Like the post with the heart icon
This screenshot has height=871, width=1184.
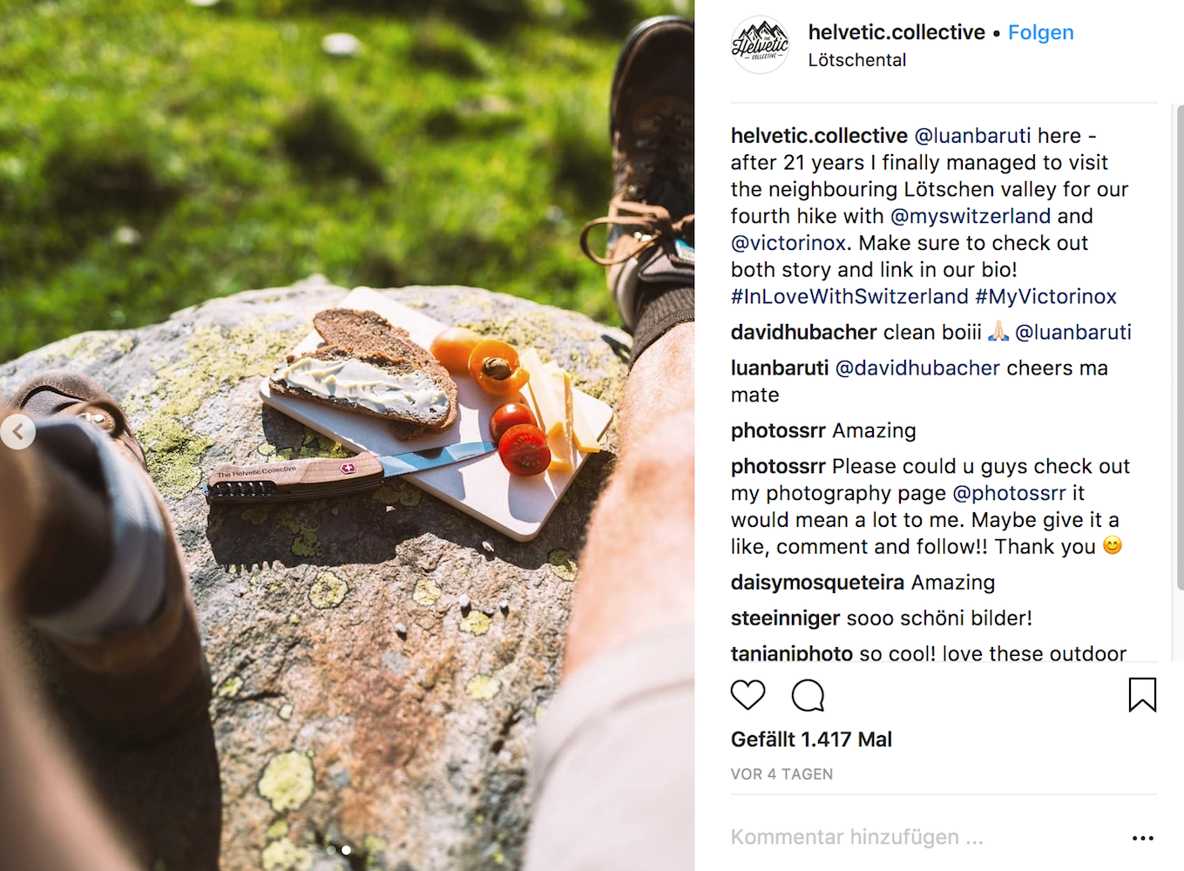[x=748, y=695]
